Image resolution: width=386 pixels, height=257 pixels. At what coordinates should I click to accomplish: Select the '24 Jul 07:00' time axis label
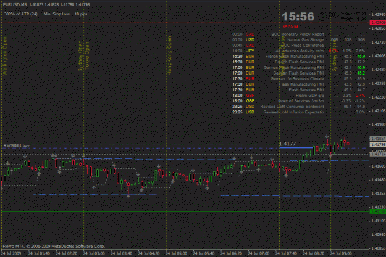pos(259,253)
